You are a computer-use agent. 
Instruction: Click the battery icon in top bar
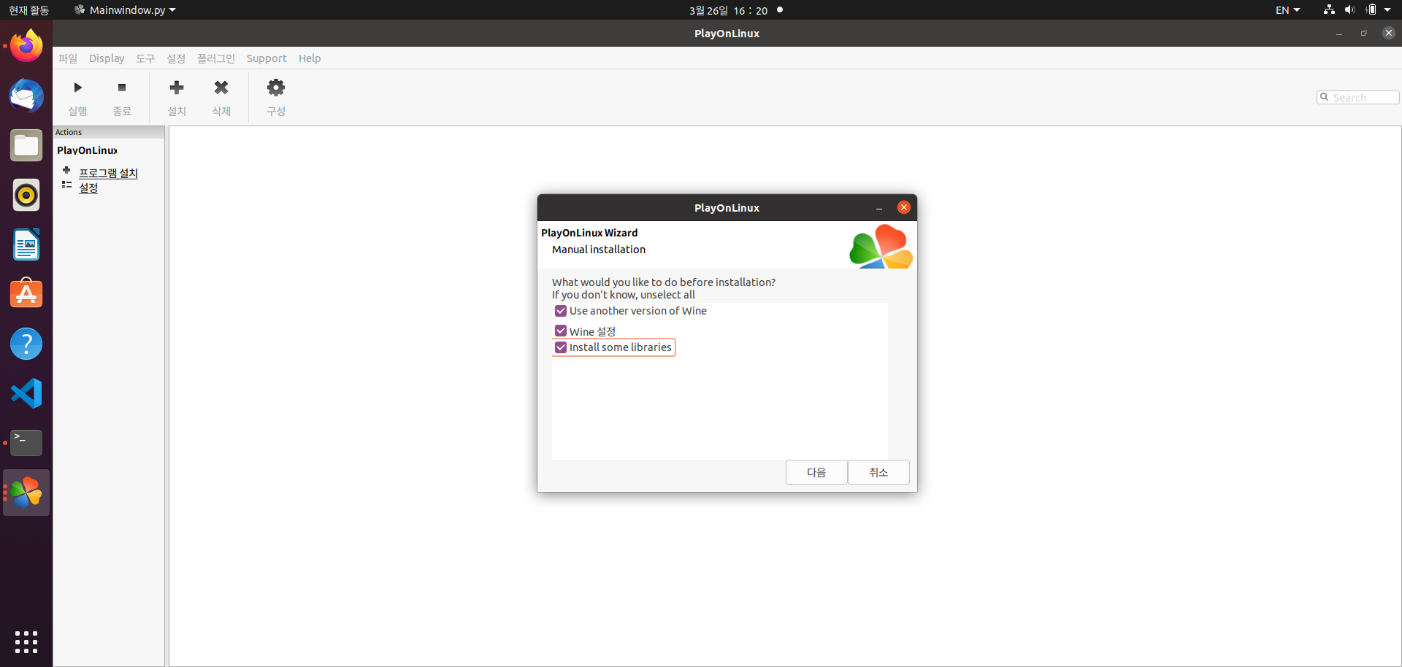pos(1371,9)
